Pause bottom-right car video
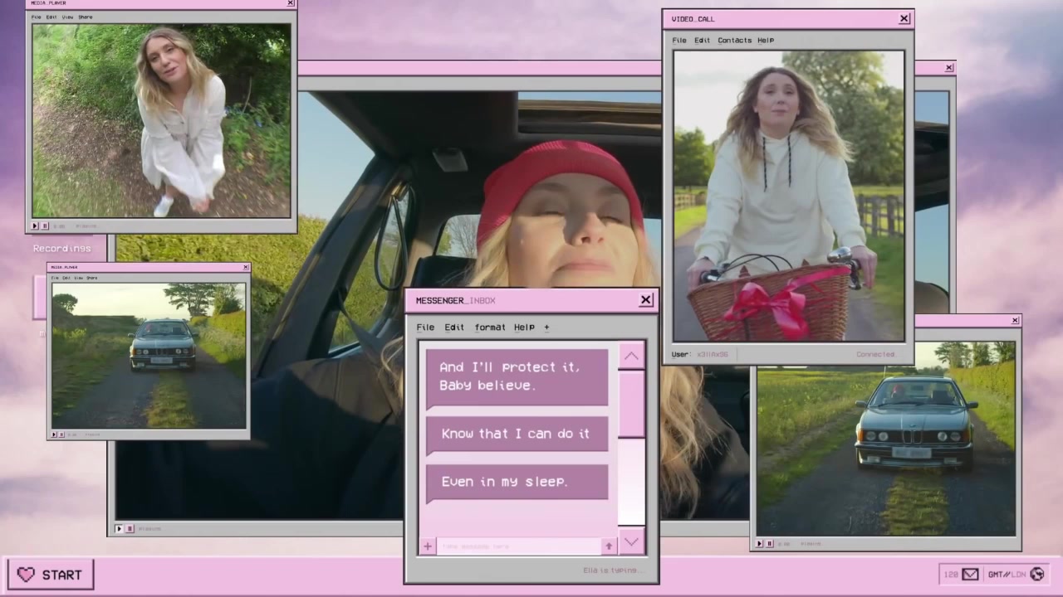 tap(769, 544)
